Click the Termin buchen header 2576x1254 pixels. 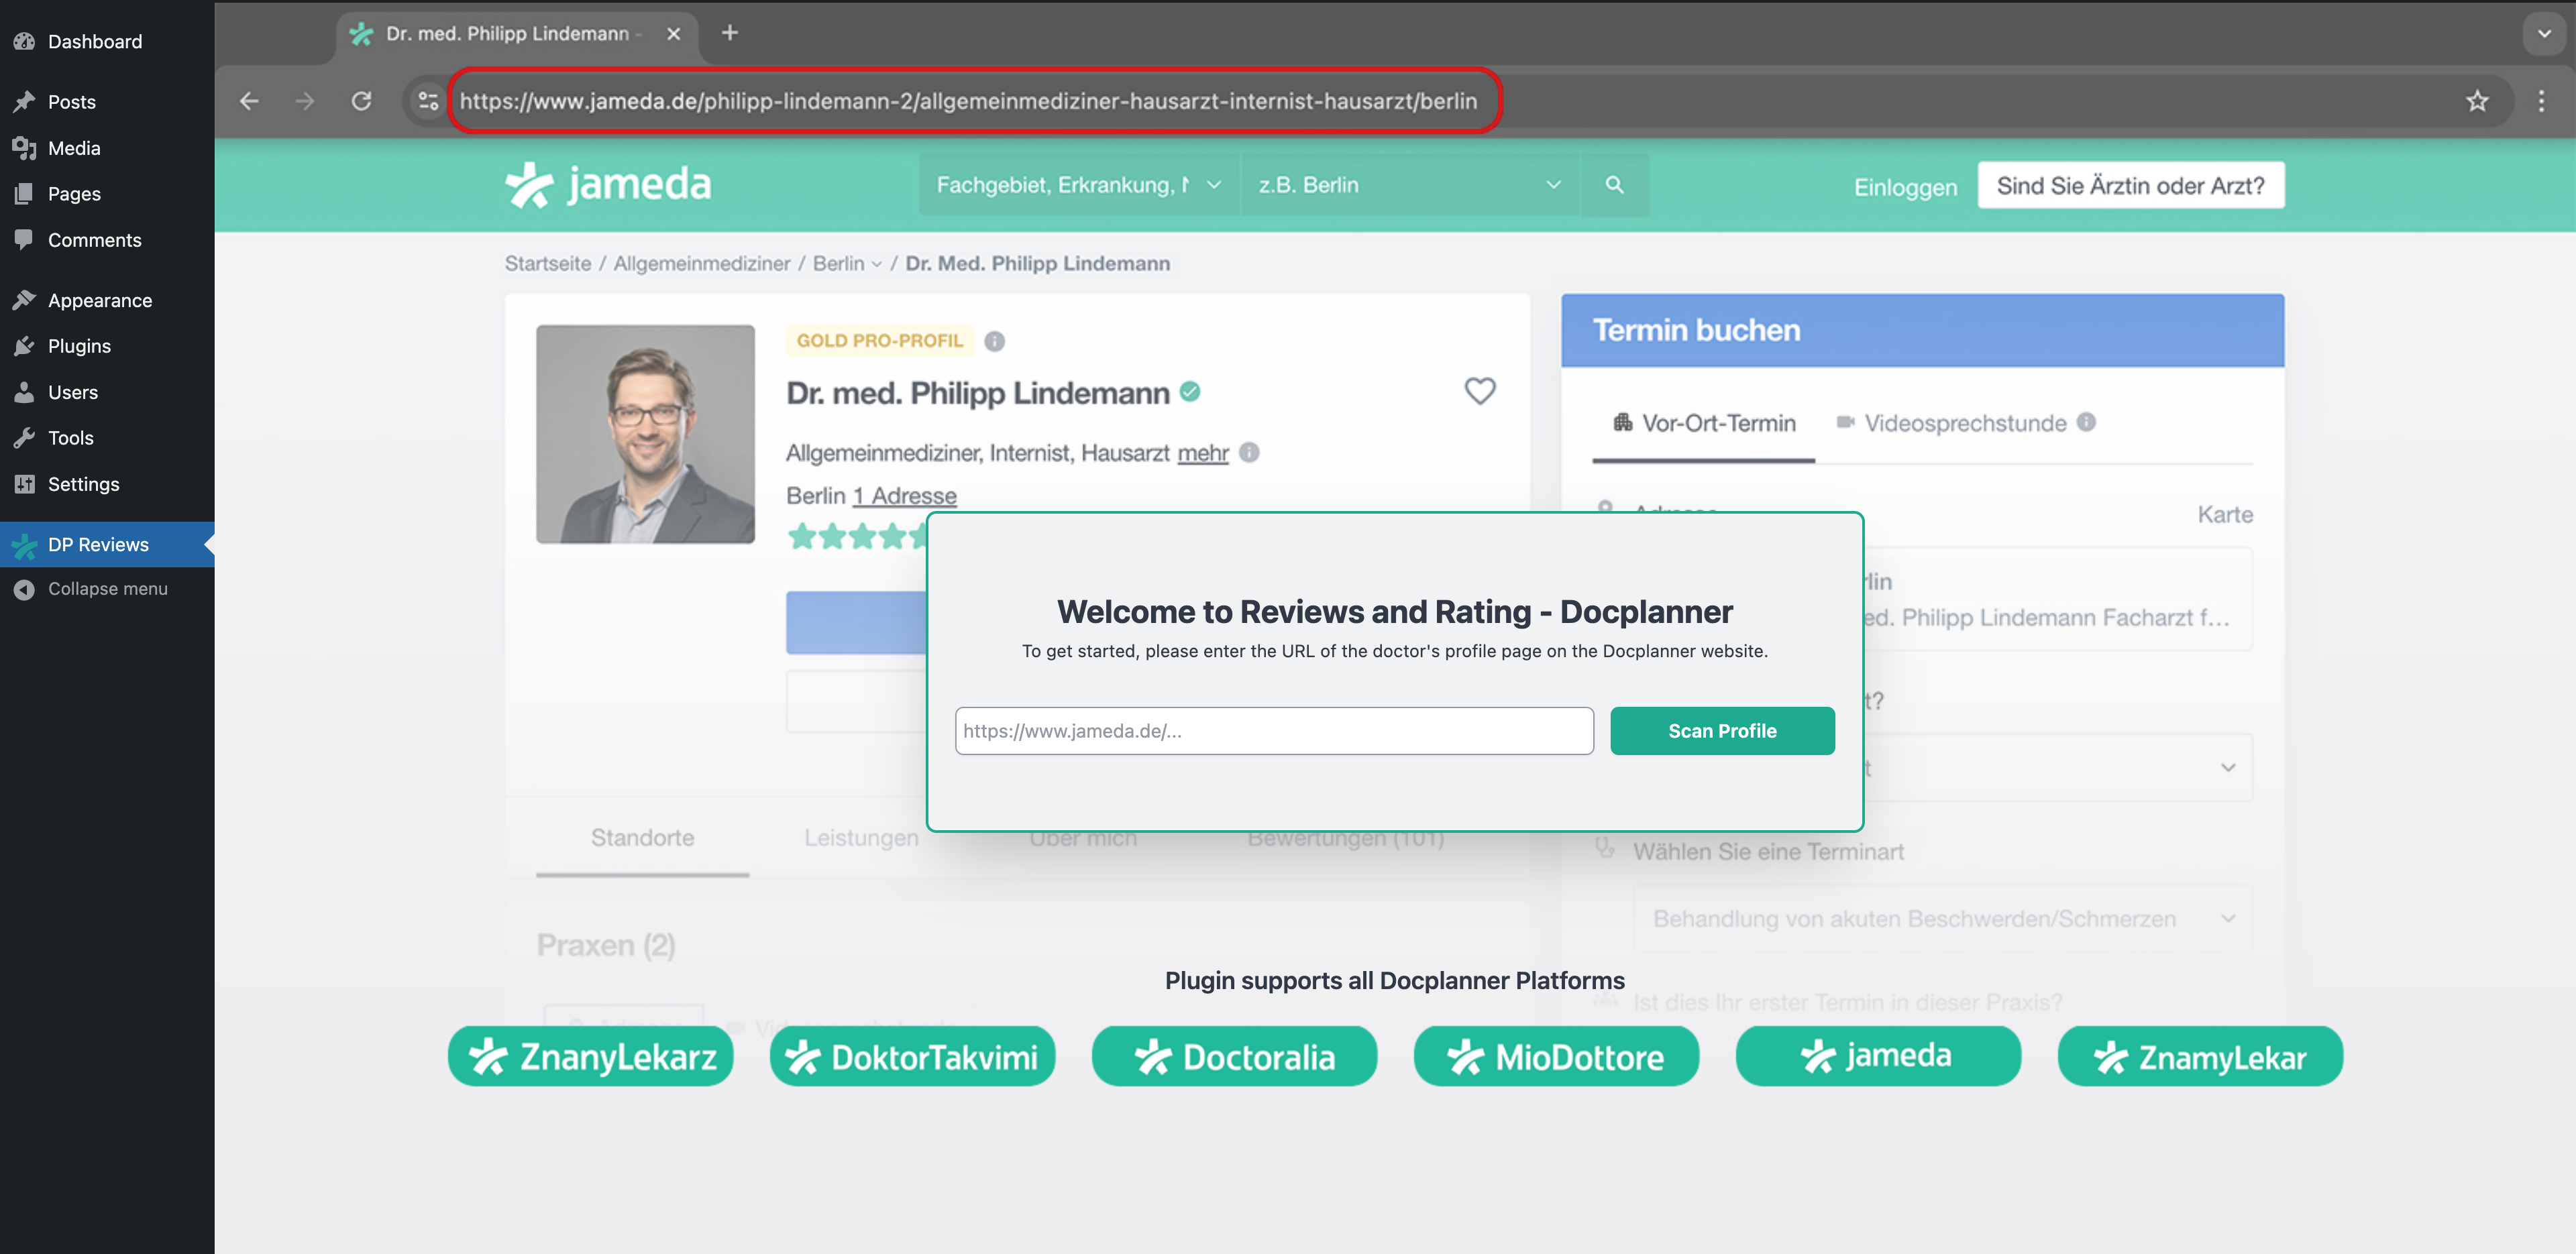coord(1922,330)
